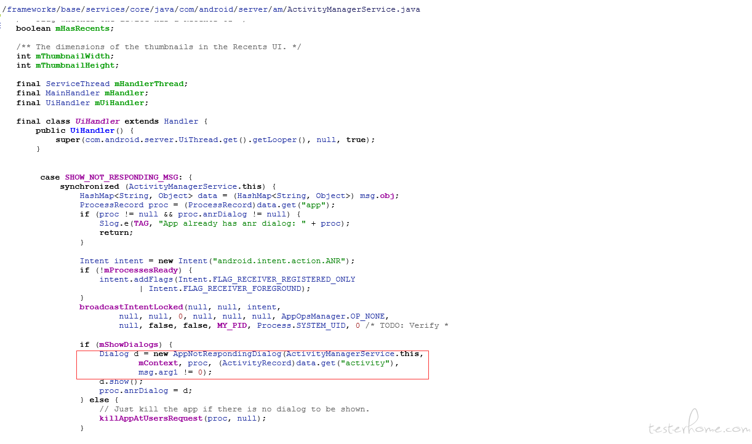
Task: Click the "android.intent.action.ANR" string literal
Action: tap(282, 261)
